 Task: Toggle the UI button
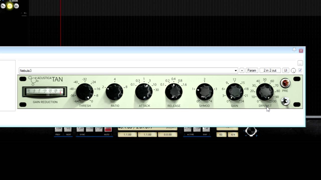pyautogui.click(x=285, y=70)
